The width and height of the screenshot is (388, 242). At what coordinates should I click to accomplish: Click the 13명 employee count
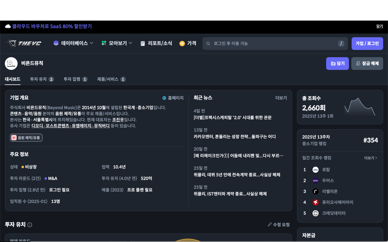pos(55,201)
